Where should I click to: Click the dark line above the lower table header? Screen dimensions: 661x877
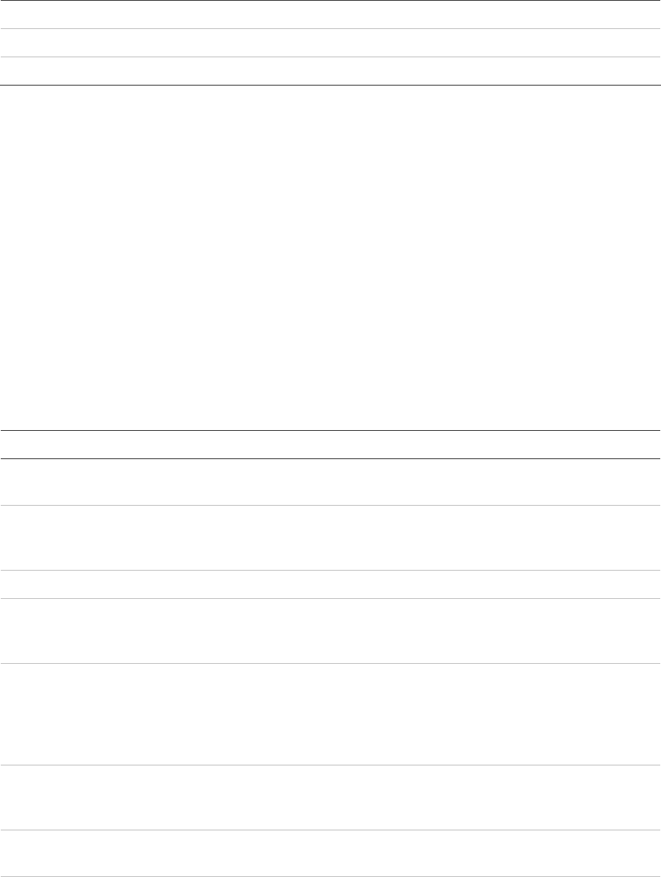click(x=330, y=430)
